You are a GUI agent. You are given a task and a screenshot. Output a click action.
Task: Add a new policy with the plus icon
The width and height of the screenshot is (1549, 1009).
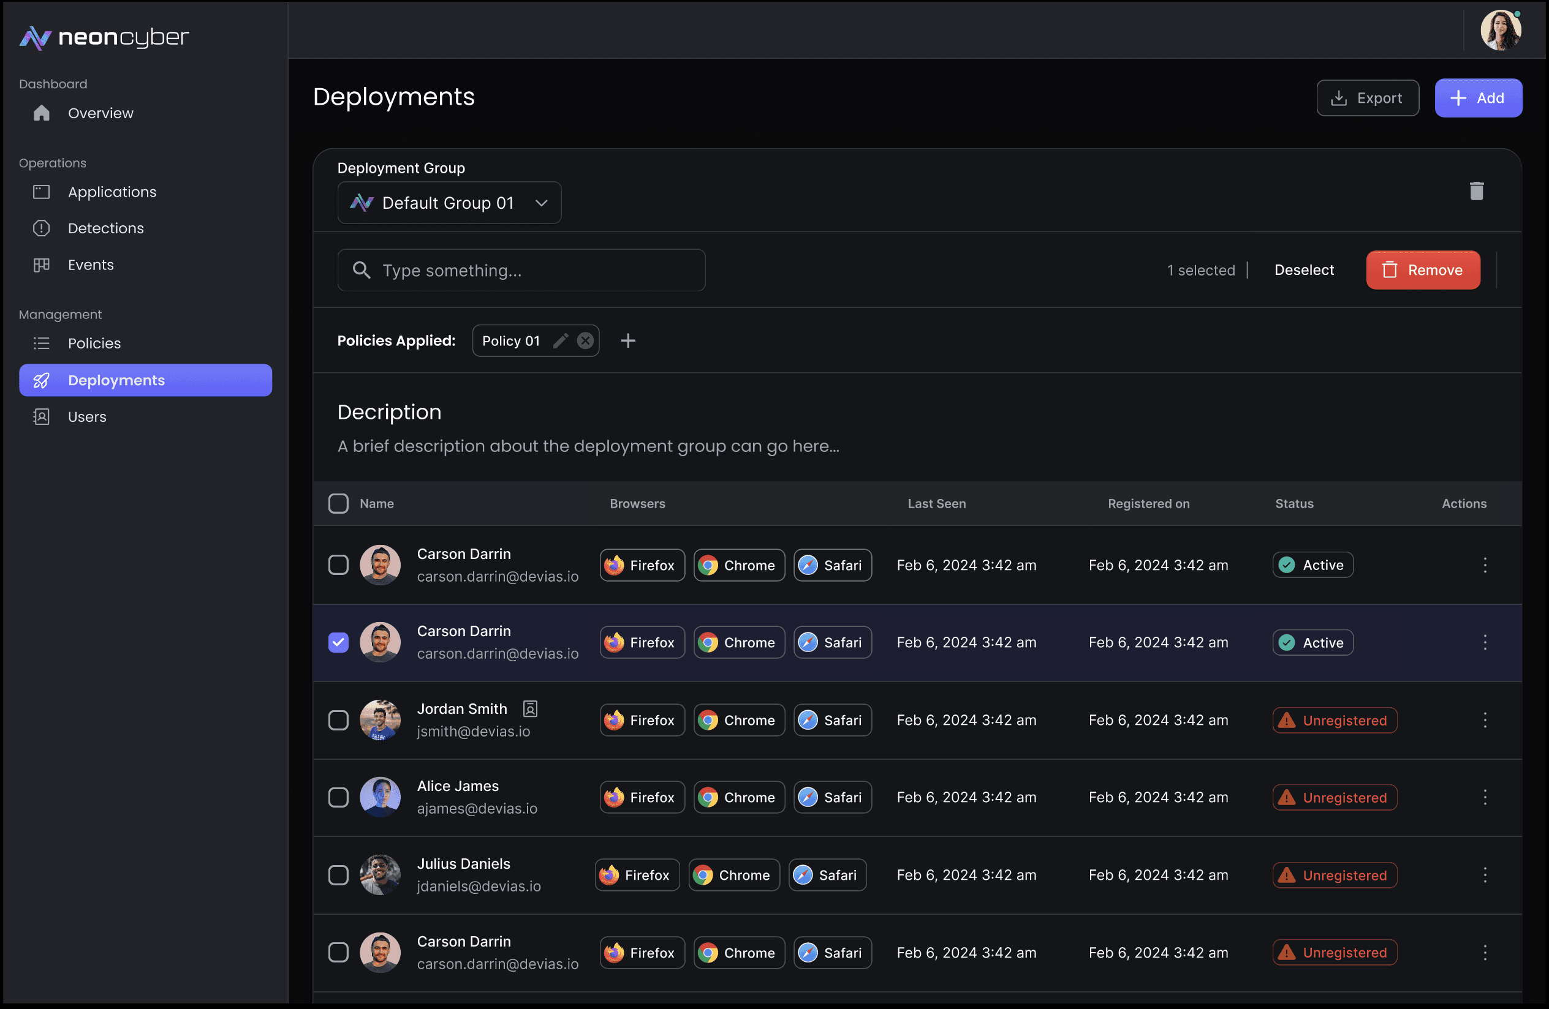627,340
